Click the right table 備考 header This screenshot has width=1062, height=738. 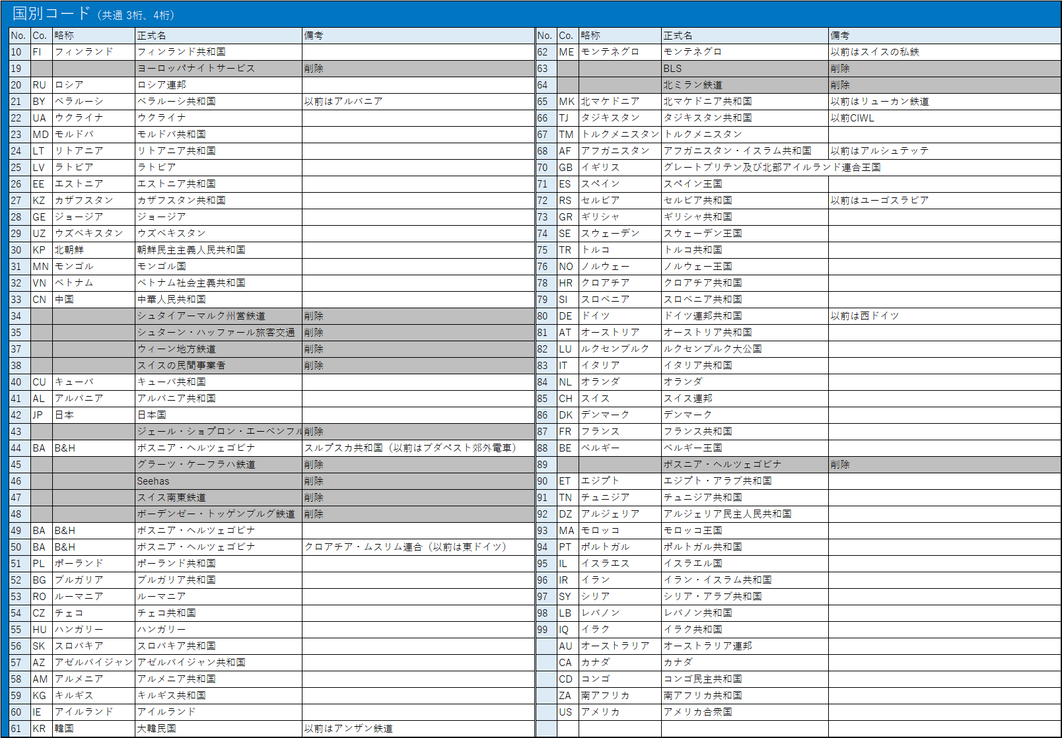pos(944,35)
